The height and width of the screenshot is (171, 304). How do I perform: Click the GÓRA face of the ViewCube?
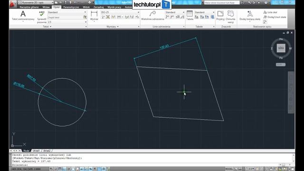click(281, 48)
